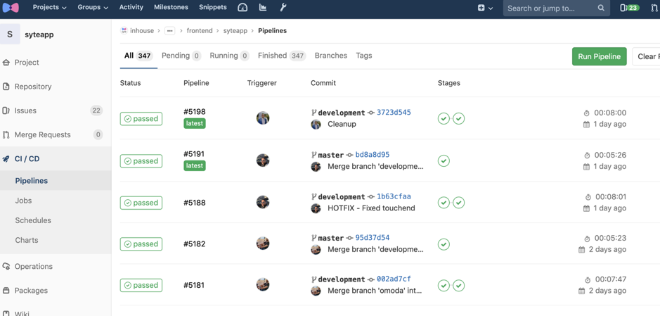Image resolution: width=660 pixels, height=316 pixels.
Task: Click the Search or jump to field
Action: coord(550,8)
